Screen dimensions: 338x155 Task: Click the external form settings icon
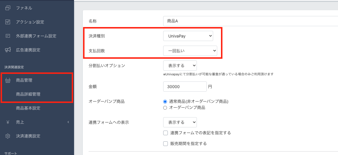(8, 36)
